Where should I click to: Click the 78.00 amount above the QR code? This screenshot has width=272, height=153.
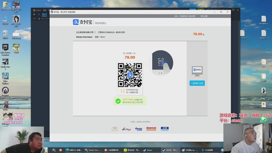click(x=130, y=57)
